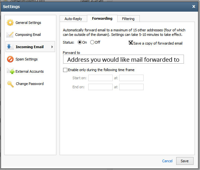The height and width of the screenshot is (170, 200).
Task: Open General Settings section
Action: 28,23
